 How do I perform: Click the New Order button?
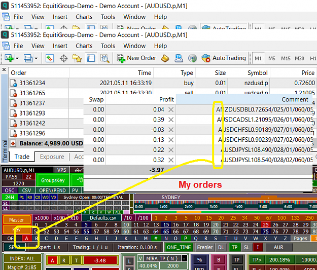click(x=137, y=58)
